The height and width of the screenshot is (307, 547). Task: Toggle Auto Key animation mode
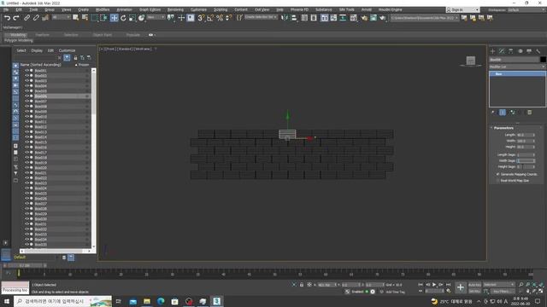click(x=474, y=285)
